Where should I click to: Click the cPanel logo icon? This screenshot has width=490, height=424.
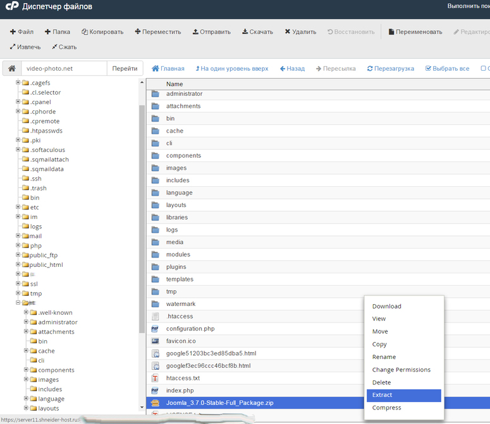11,7
